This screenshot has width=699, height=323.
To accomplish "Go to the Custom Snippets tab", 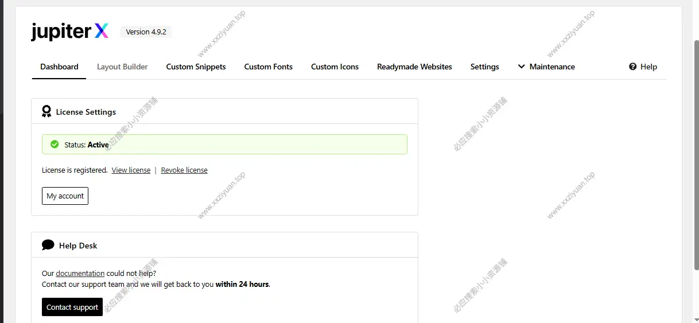I will (x=196, y=67).
